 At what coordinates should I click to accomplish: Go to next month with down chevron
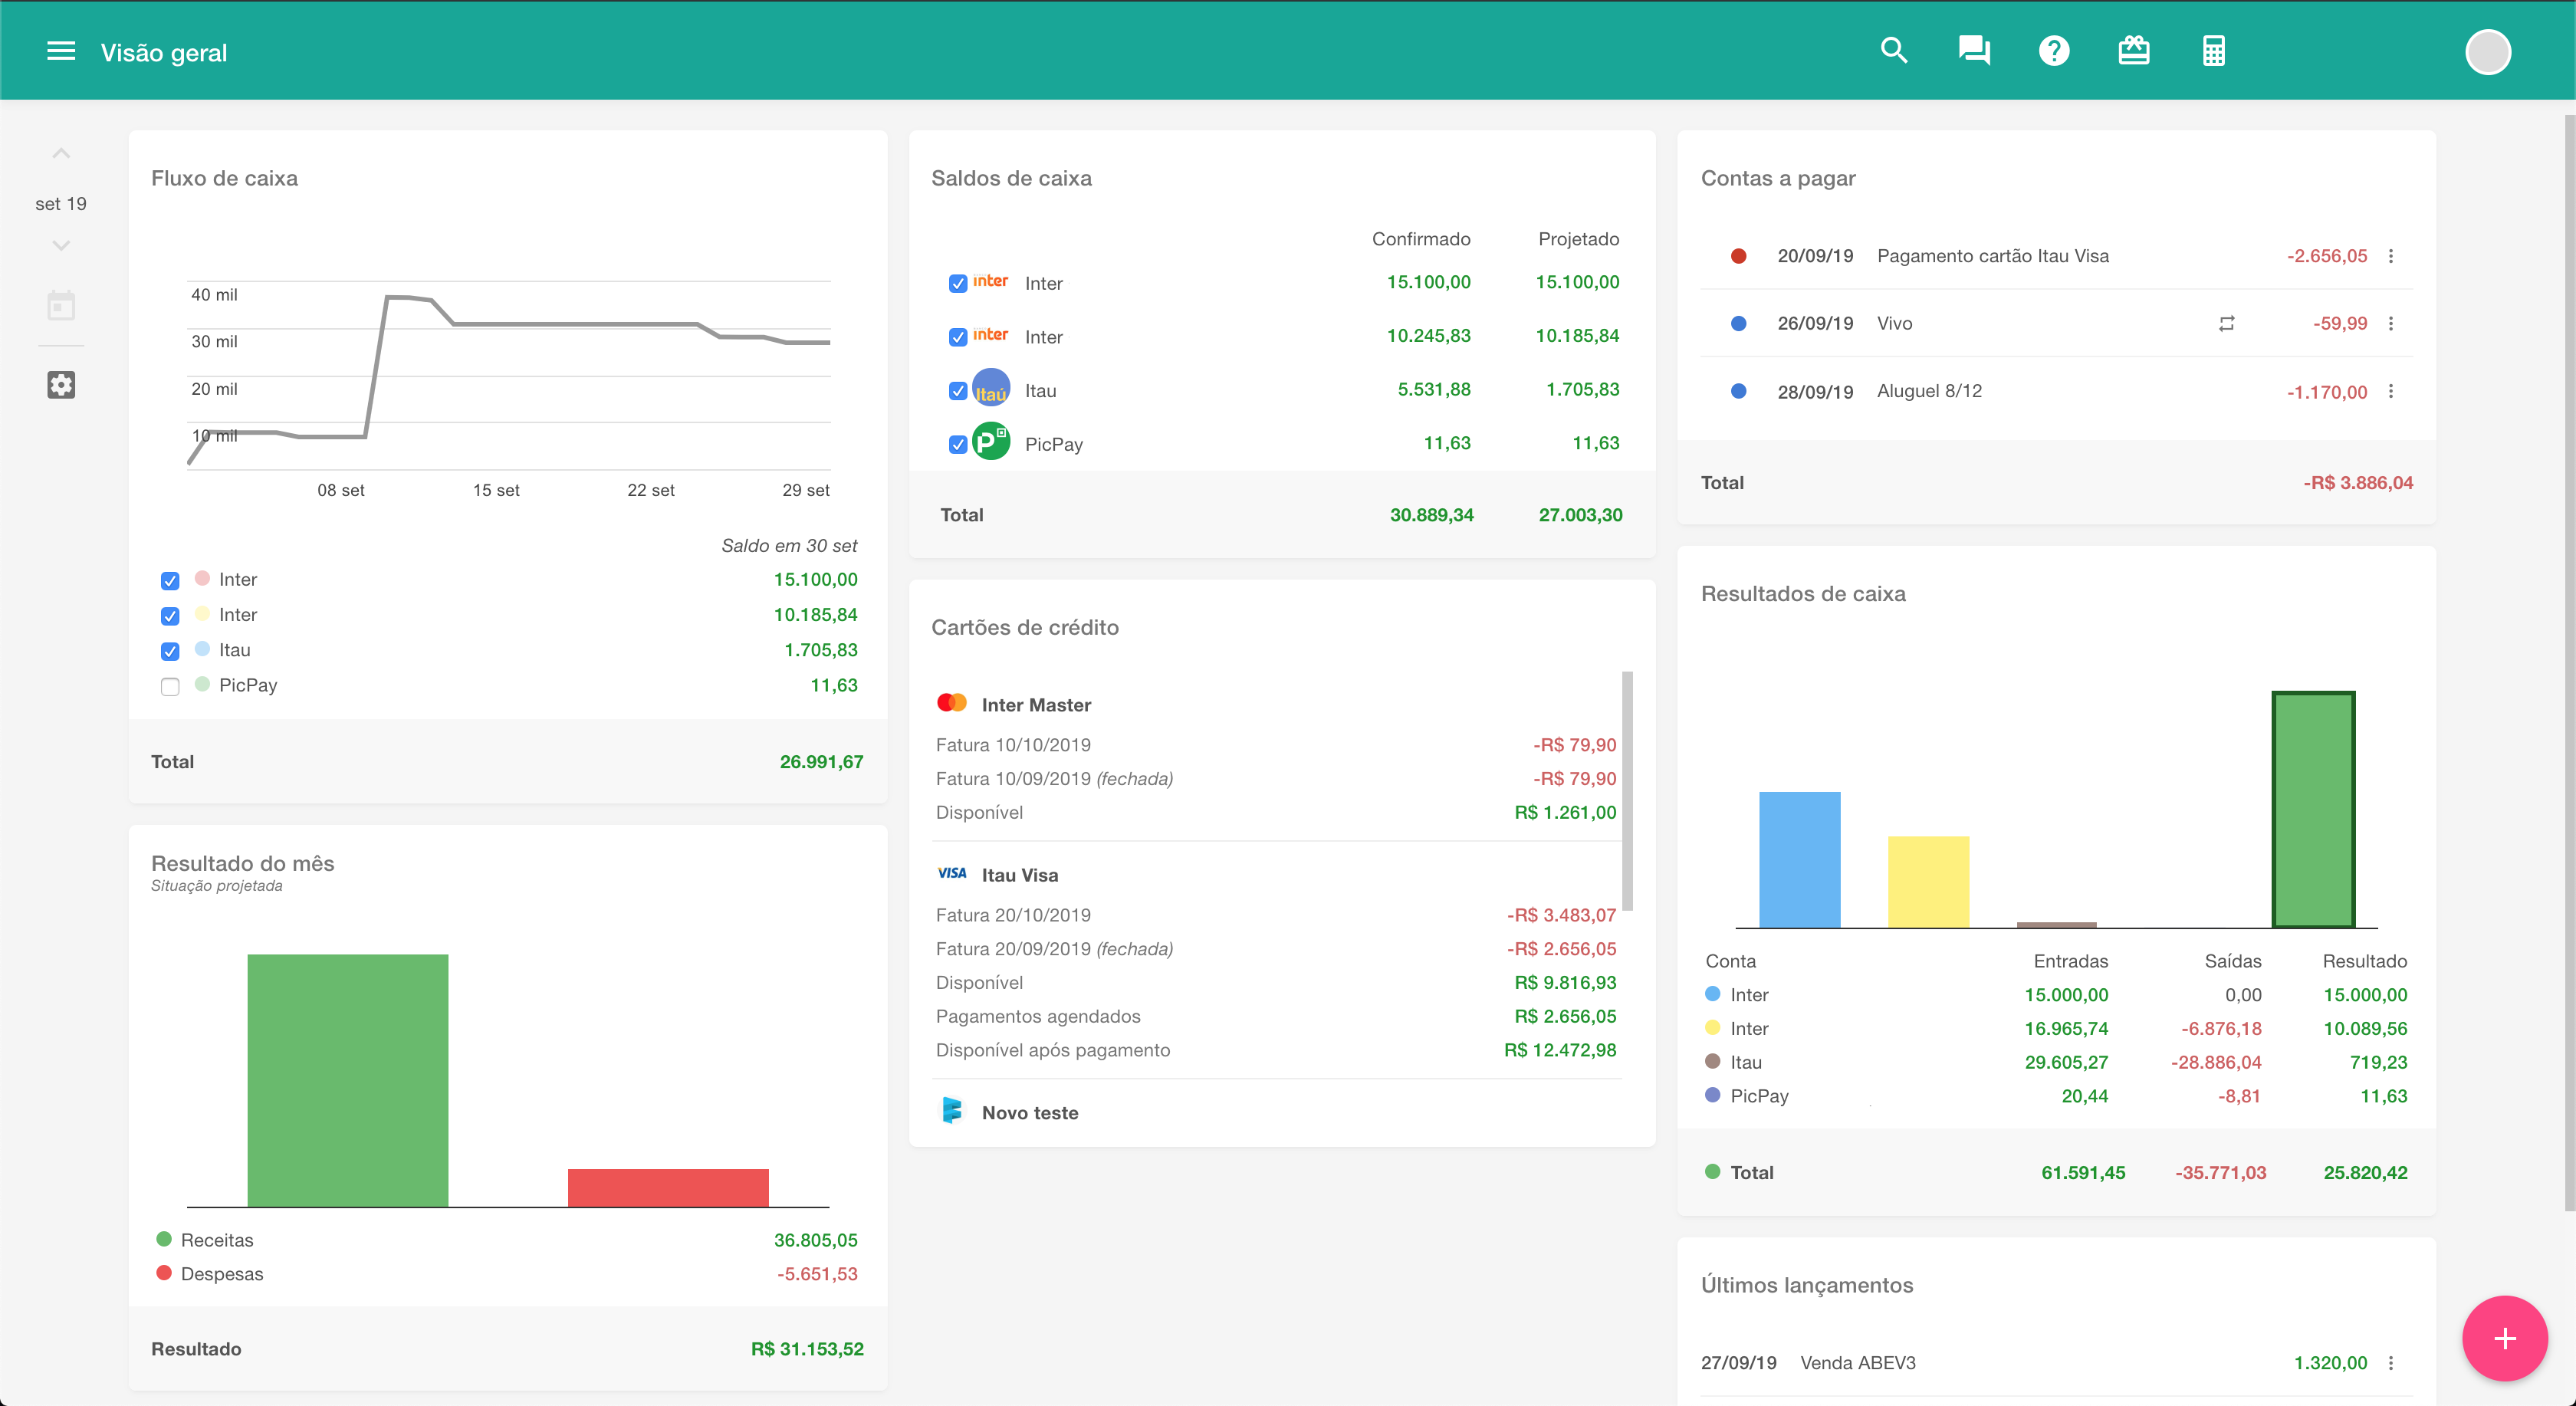(61, 246)
